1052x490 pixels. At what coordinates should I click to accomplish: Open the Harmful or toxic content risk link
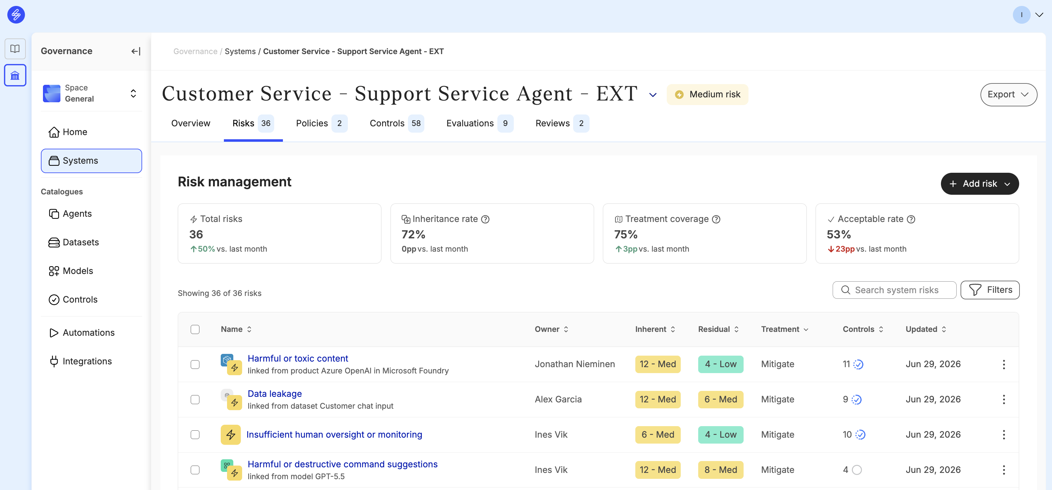[x=298, y=358]
